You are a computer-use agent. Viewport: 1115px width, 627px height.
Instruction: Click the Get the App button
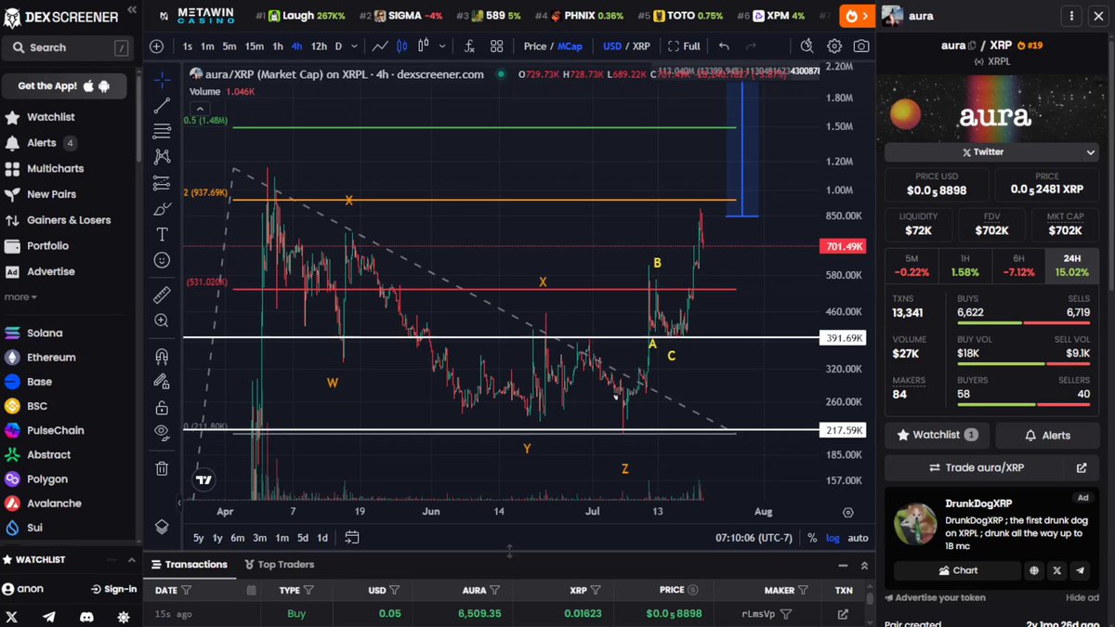63,85
